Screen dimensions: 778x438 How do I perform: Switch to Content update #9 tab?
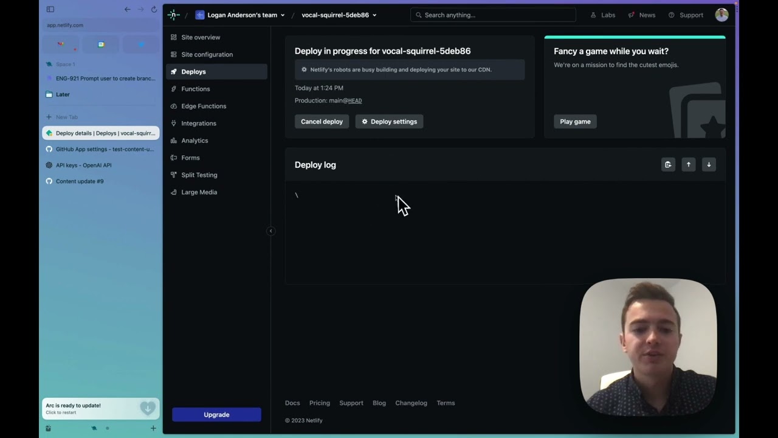point(101,181)
